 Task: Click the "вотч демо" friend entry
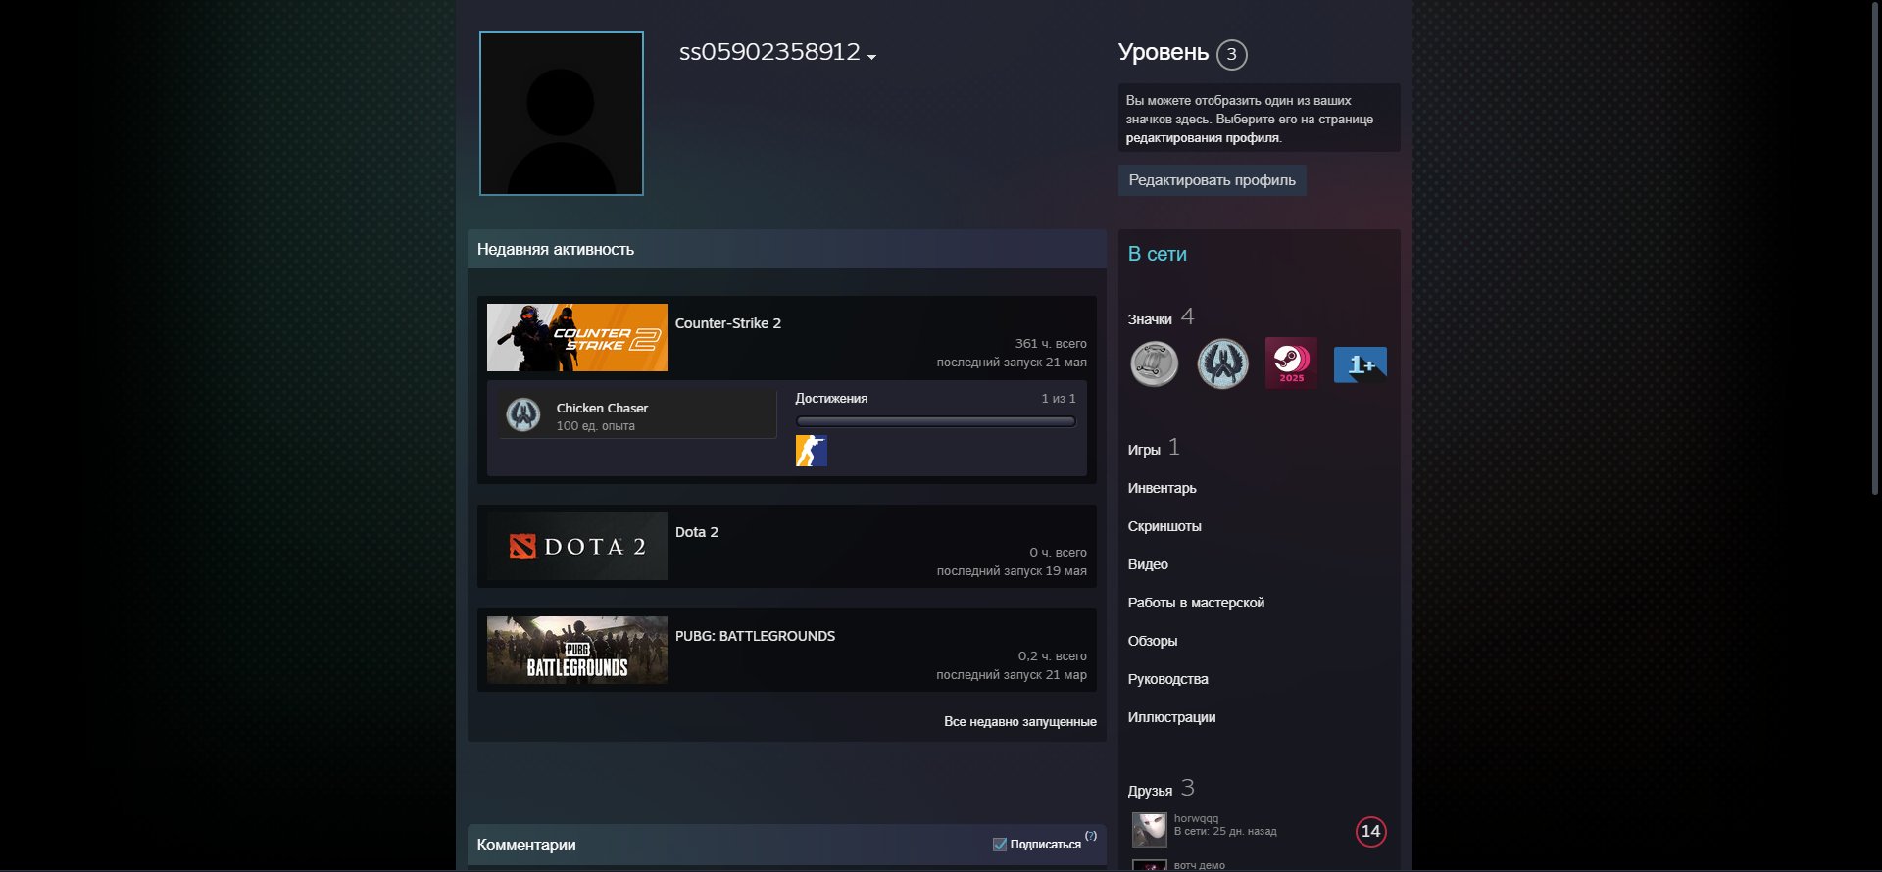(1200, 865)
